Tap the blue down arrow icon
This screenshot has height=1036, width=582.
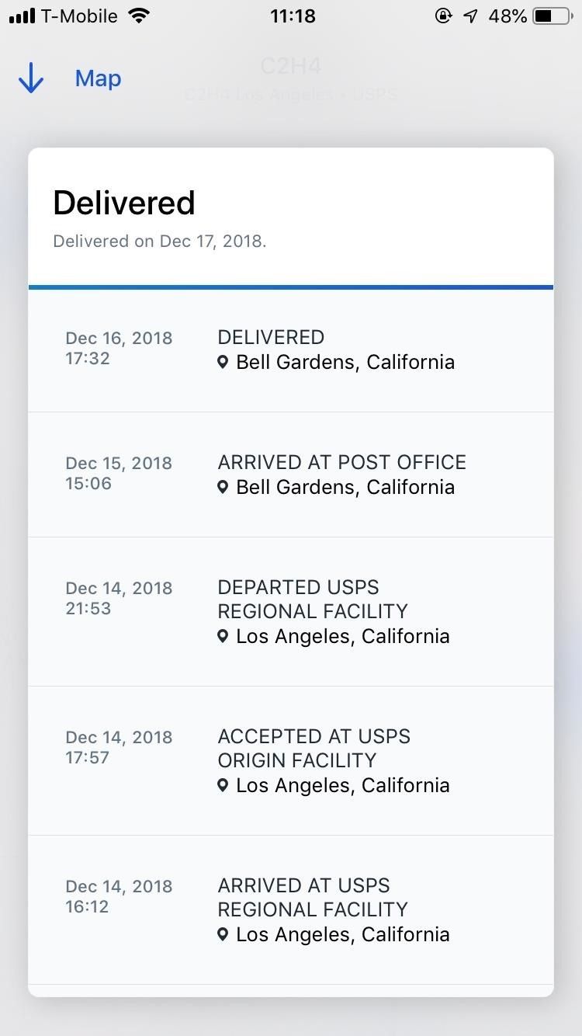click(31, 78)
